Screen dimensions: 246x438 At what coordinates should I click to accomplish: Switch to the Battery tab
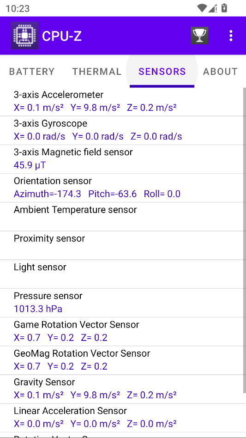(x=32, y=72)
